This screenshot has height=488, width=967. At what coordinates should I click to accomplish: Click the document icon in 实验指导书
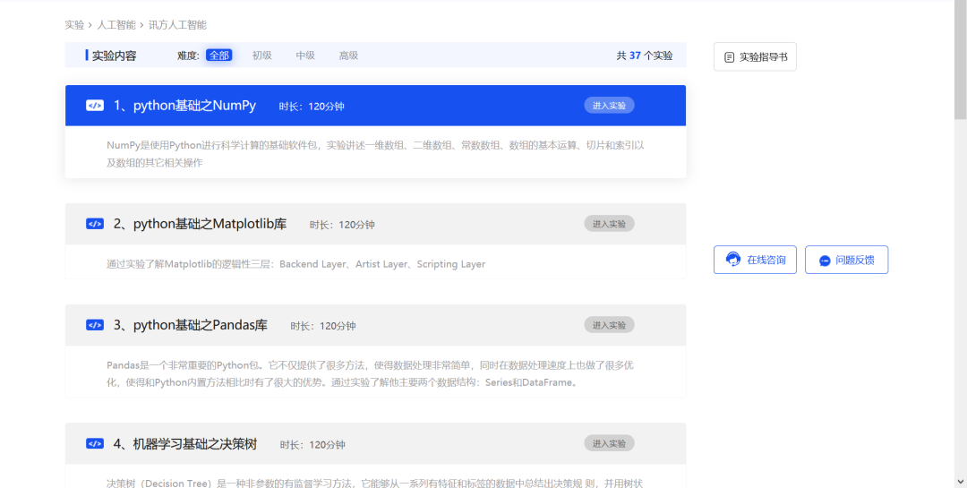point(729,56)
